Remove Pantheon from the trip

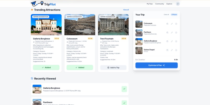tap(176, 33)
